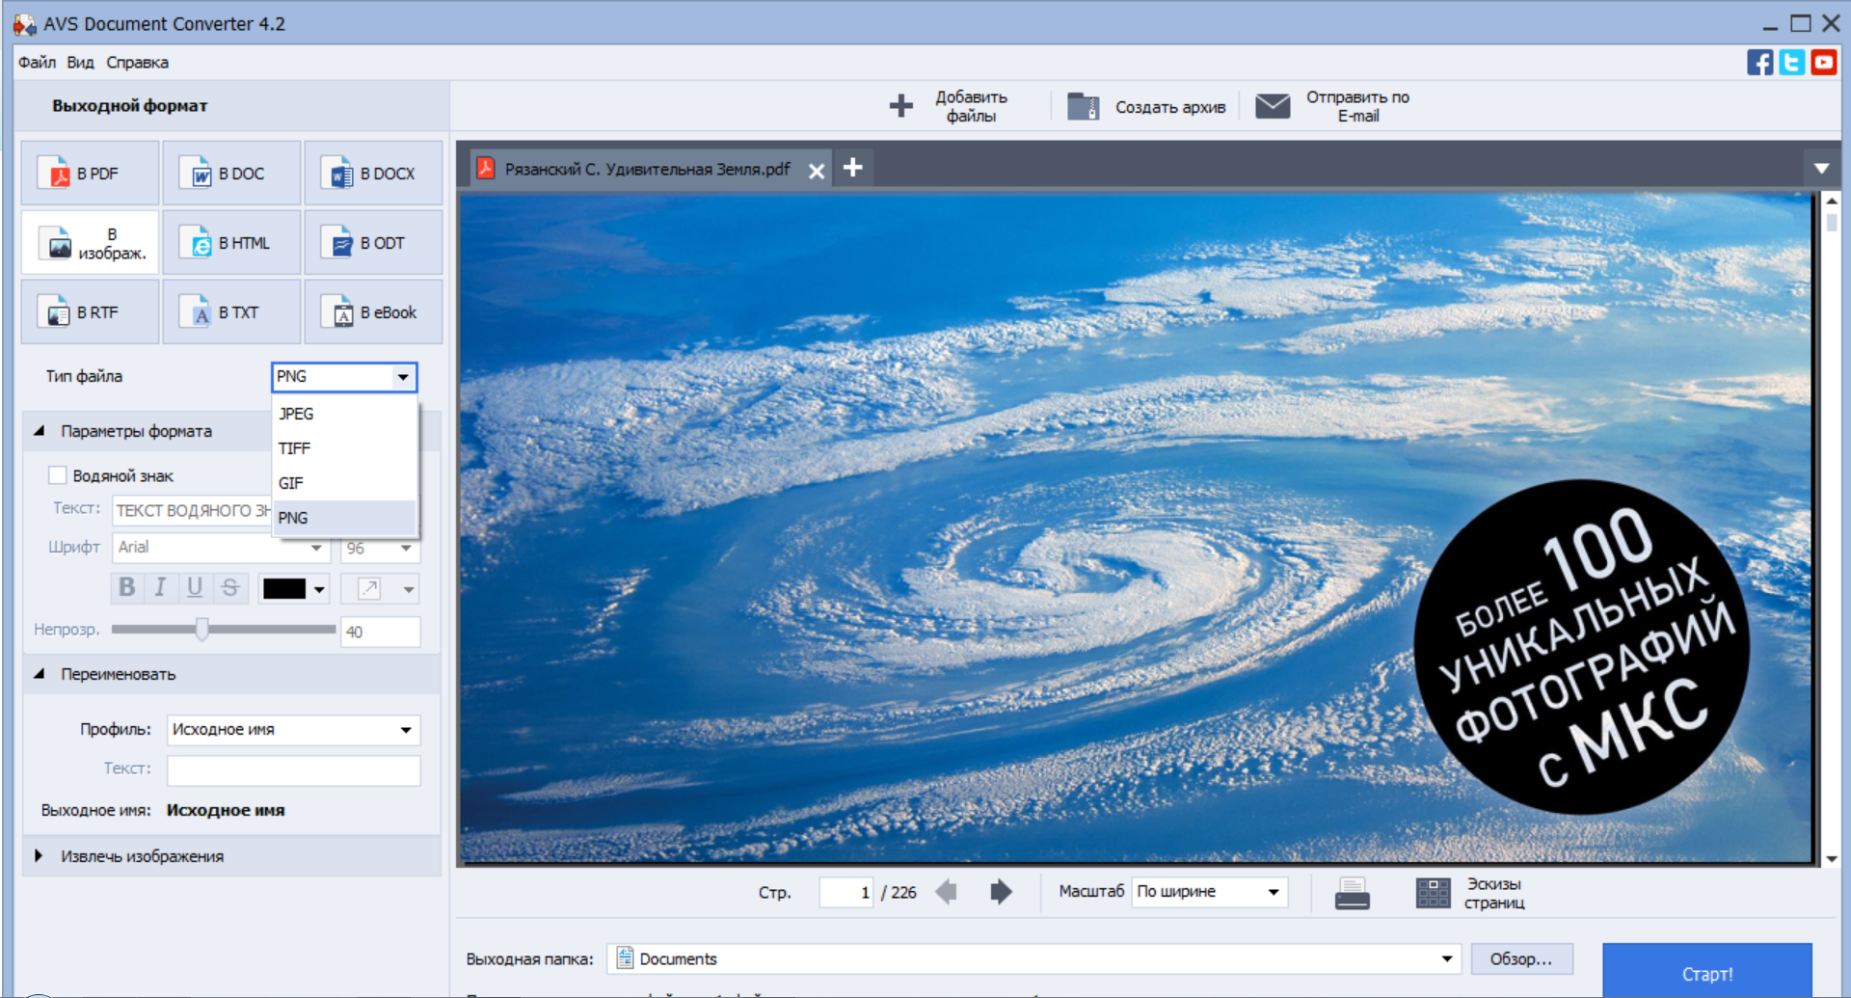The image size is (1851, 998).
Task: Select the To eBook output format
Action: 373,312
